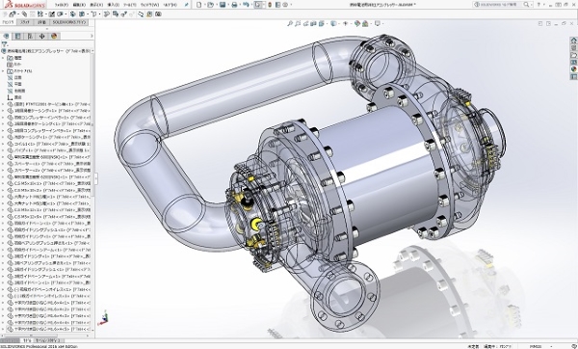578x349 pixels.
Task: Click the Undo arrow icon
Action: tap(246, 5)
